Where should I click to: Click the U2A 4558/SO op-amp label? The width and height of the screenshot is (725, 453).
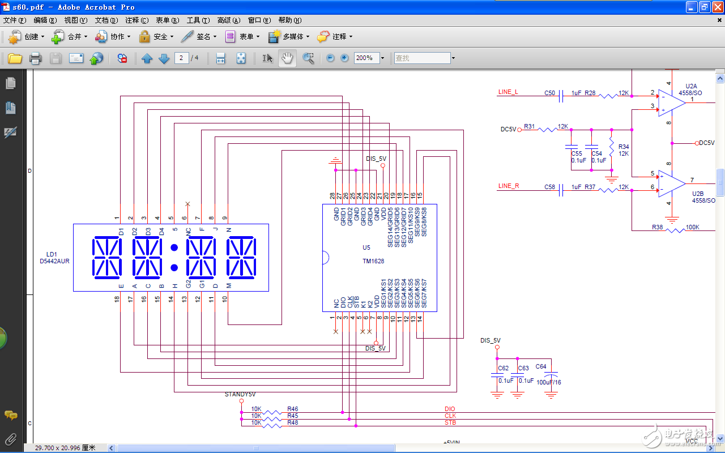pyautogui.click(x=691, y=89)
